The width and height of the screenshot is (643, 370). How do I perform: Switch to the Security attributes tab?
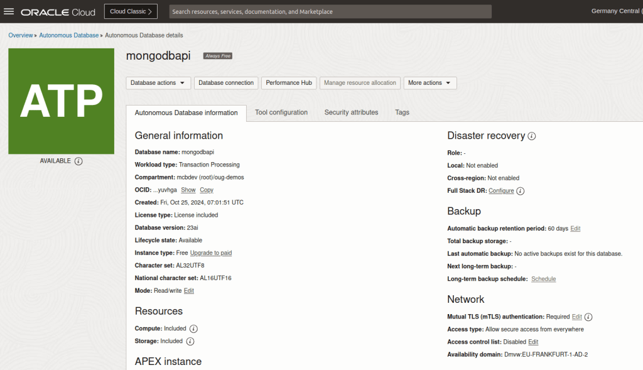[351, 112]
